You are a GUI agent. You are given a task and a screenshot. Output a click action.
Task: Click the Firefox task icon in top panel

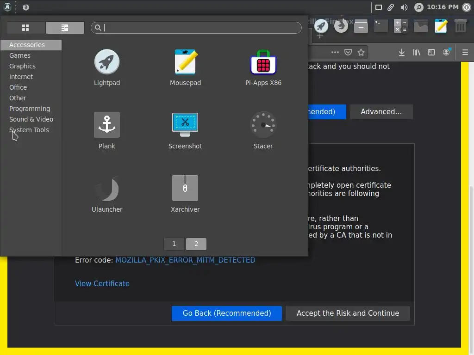pos(26,7)
